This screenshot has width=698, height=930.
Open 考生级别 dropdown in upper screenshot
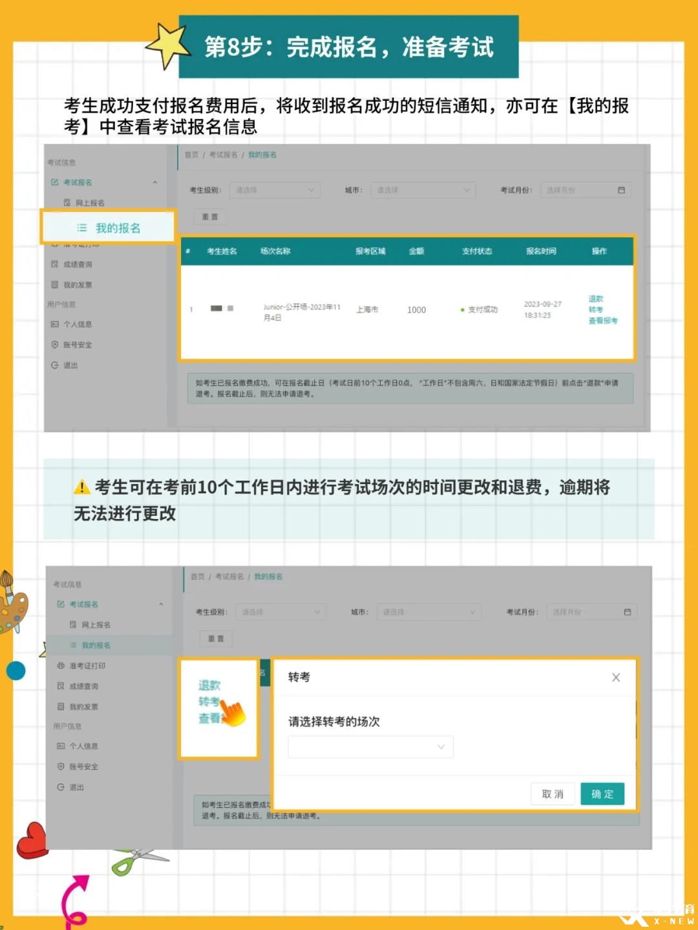(x=275, y=190)
